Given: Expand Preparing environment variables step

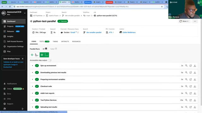Looking at the screenshot, I should pos(33,79).
